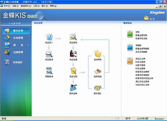
Task: Open the 数量金额明细账 report link
Action: coord(142,49)
